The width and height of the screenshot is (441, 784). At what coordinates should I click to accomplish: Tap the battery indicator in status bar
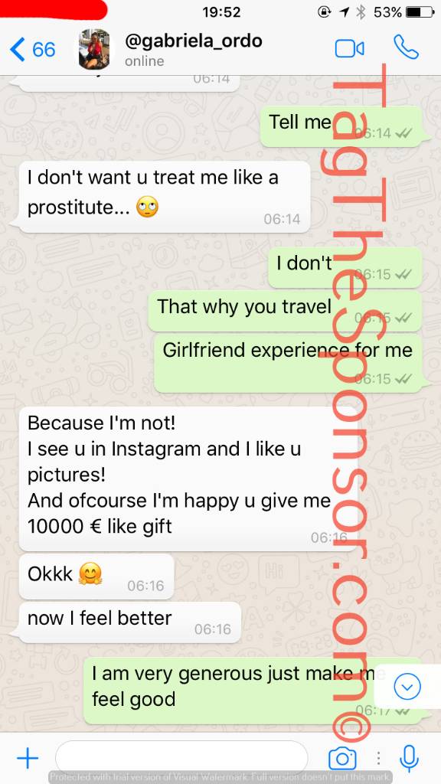[x=420, y=12]
